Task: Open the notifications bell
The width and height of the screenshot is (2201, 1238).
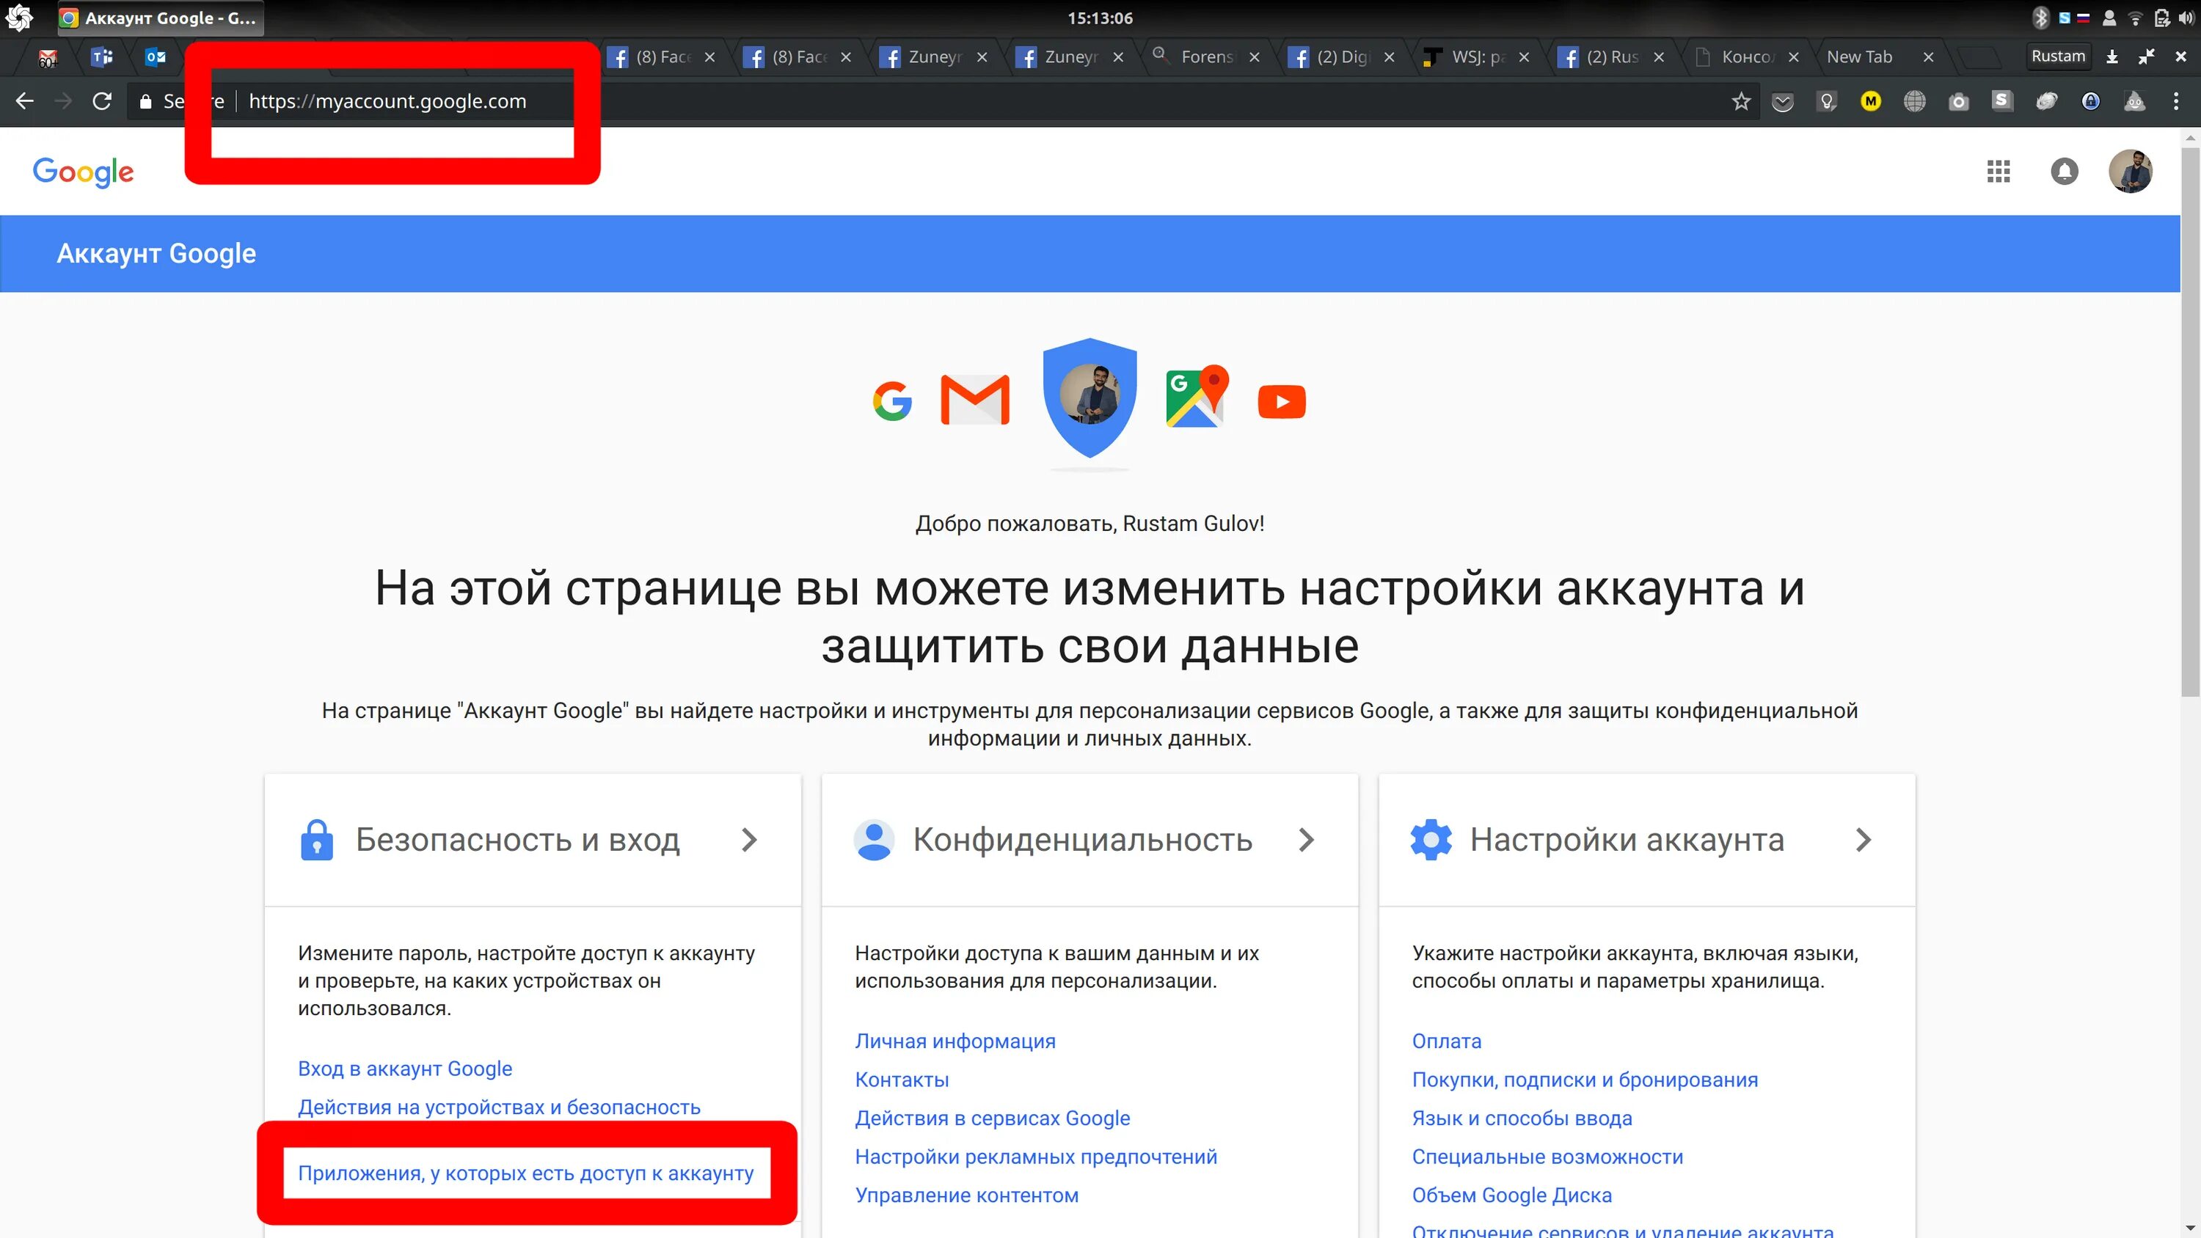Action: click(2065, 171)
